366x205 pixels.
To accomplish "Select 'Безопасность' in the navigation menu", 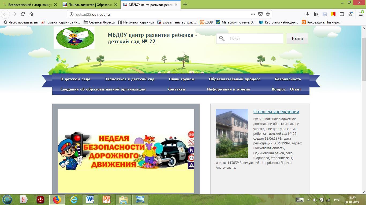I will point(288,79).
